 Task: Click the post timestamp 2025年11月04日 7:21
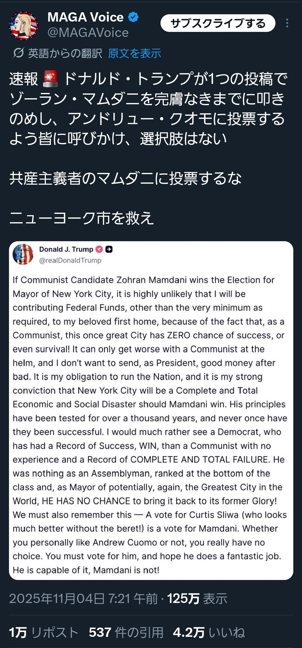(x=83, y=598)
